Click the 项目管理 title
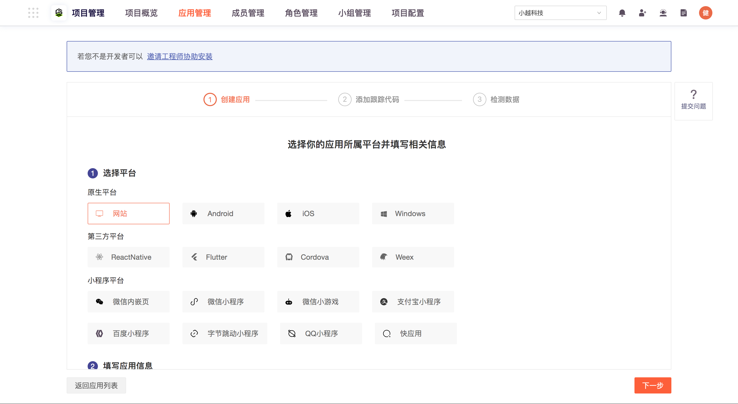 click(88, 13)
